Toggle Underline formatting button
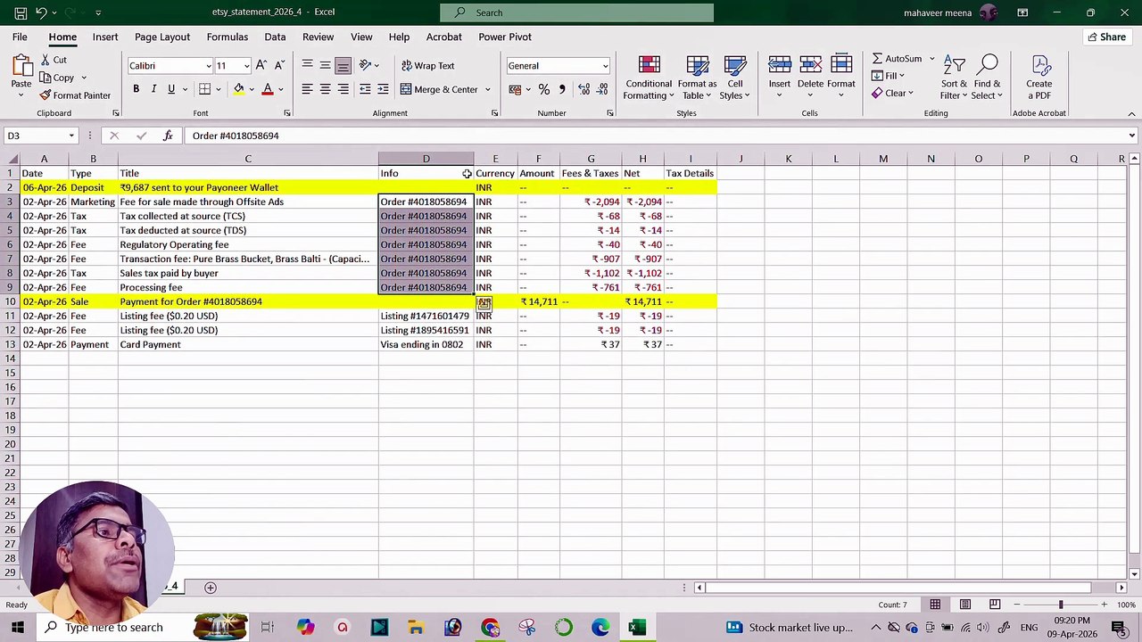1142x642 pixels. pyautogui.click(x=171, y=89)
